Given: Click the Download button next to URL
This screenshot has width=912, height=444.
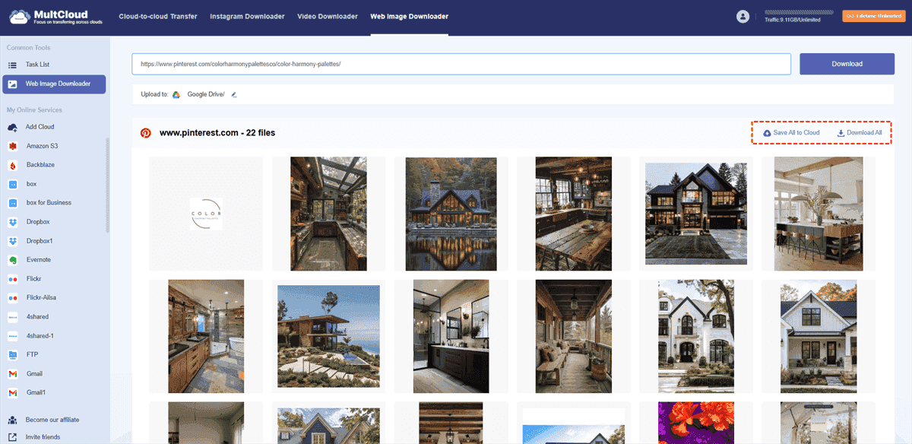Looking at the screenshot, I should click(847, 64).
